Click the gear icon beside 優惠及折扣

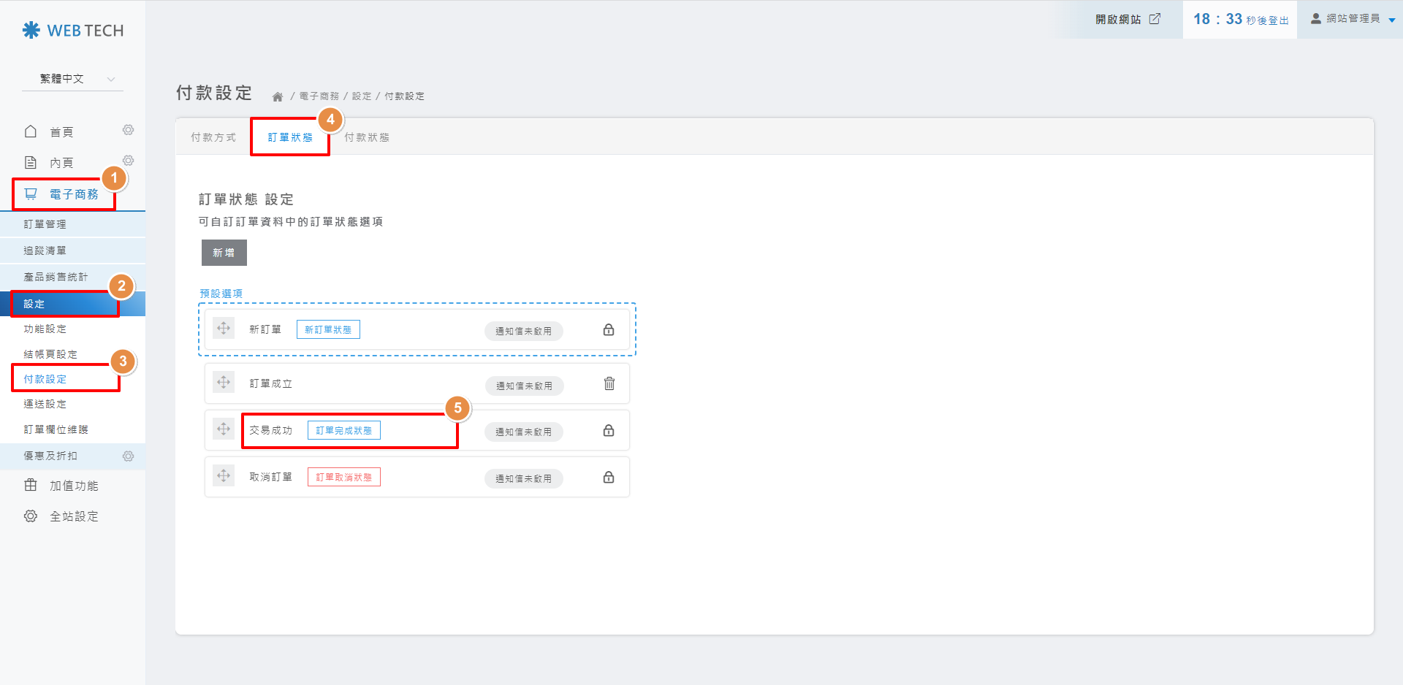tap(129, 456)
